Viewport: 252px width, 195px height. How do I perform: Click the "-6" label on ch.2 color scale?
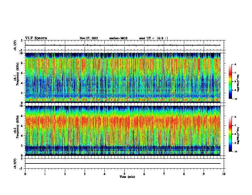coord(235,117)
